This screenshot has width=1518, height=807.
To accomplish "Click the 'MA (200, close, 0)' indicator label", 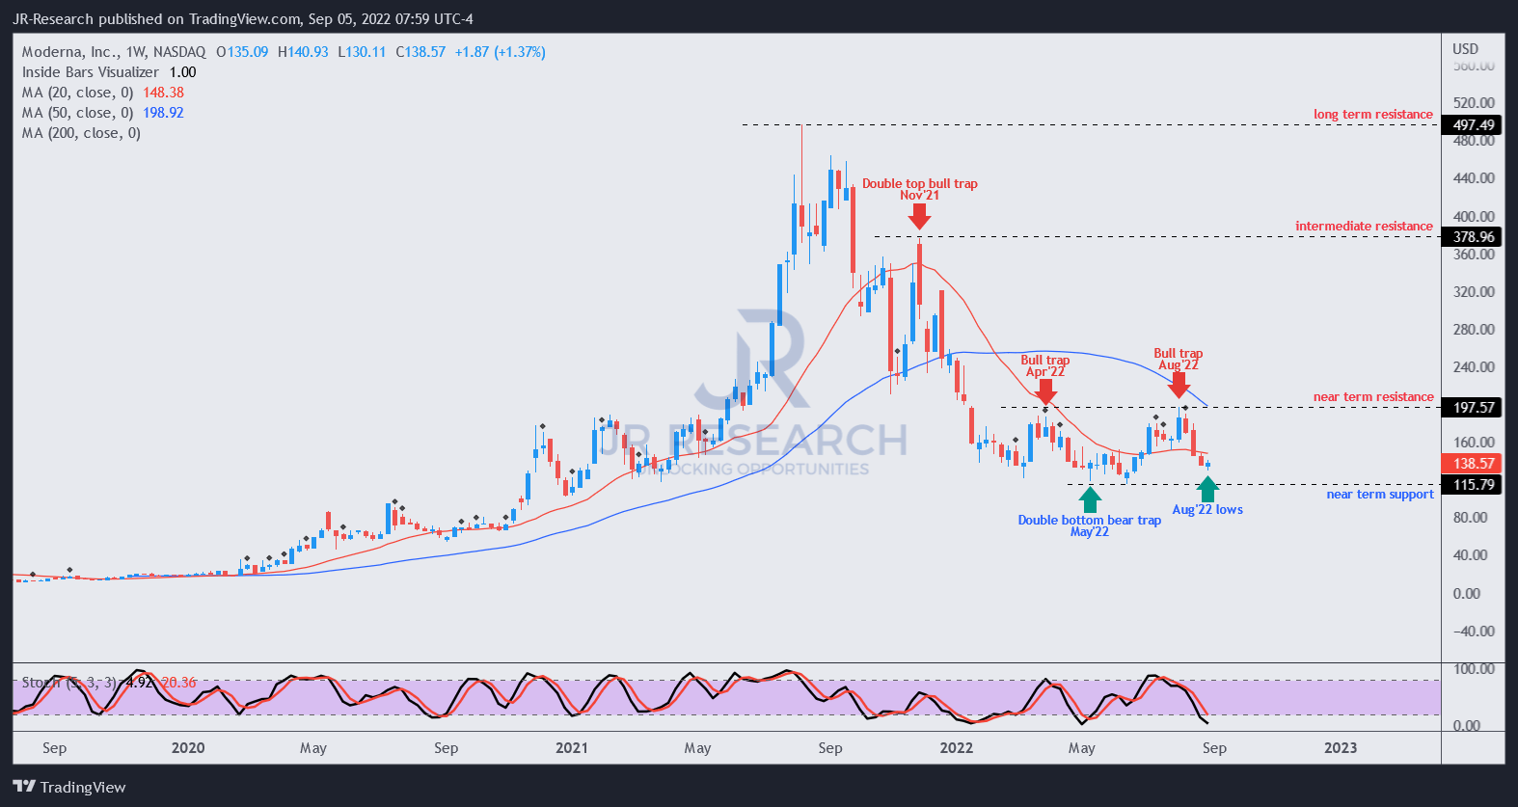I will [81, 133].
